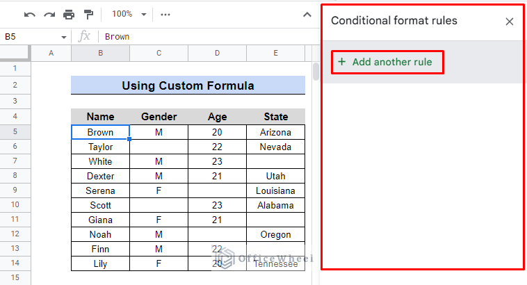Click the Print icon
The height and width of the screenshot is (285, 527).
(69, 15)
